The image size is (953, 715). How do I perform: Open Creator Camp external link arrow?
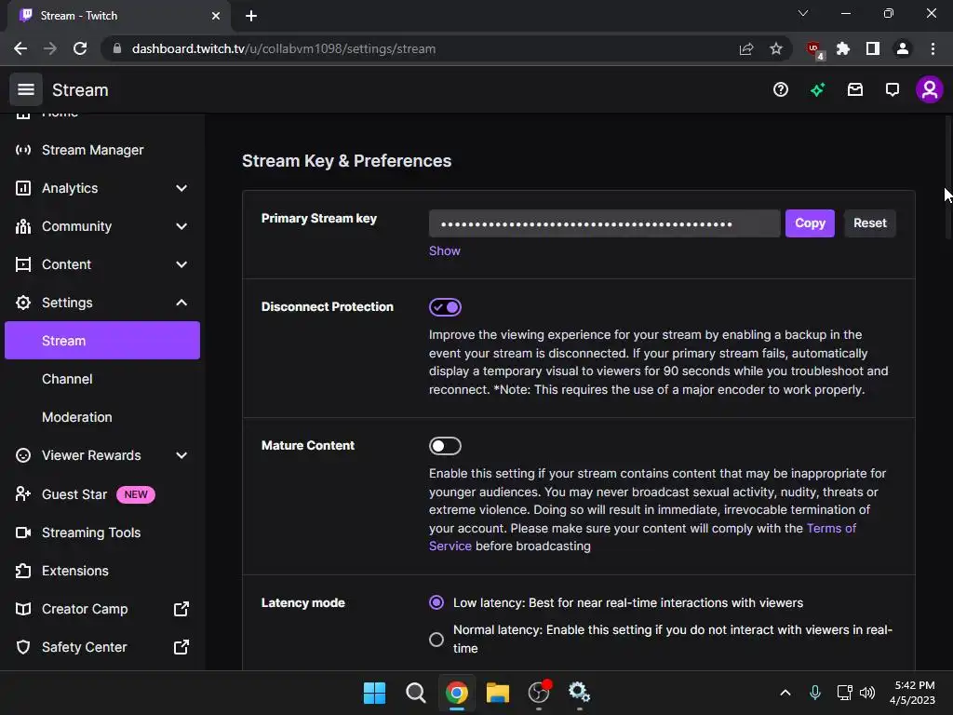tap(181, 609)
